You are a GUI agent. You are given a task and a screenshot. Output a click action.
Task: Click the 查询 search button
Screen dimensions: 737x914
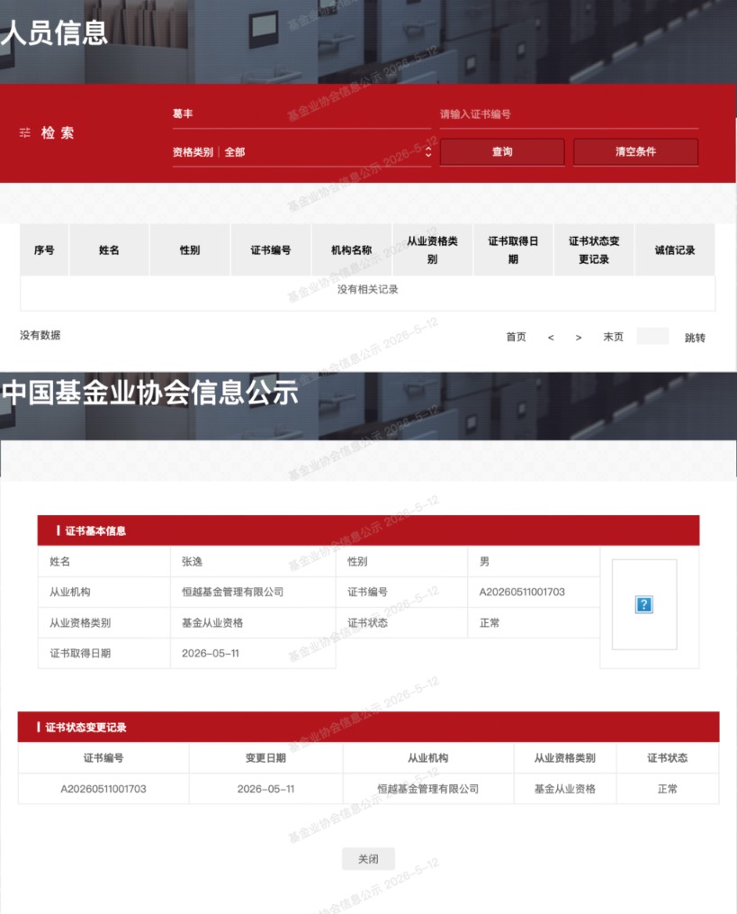point(502,151)
